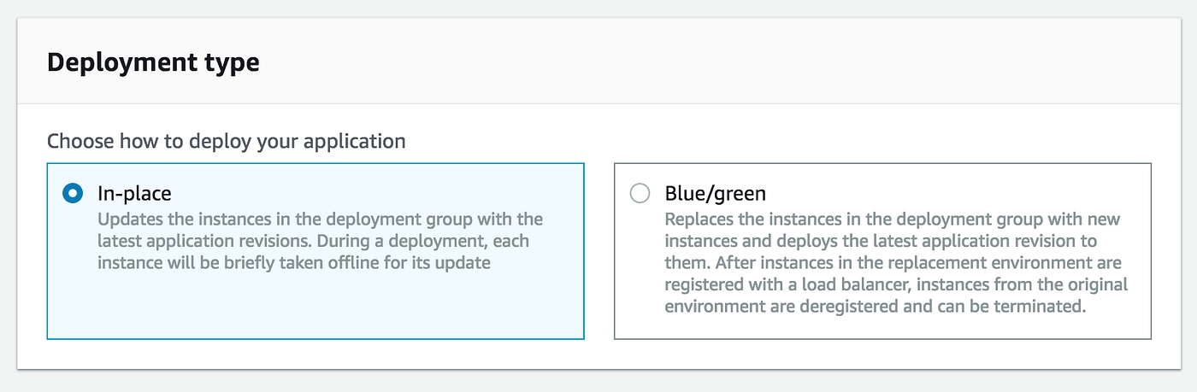Click 'deregistered and can be terminated' line
Viewport: 1197px width, 392px height.
876,307
